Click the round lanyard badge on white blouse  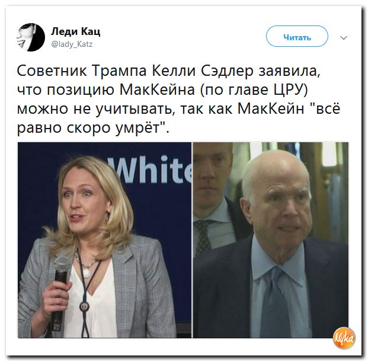84,306
